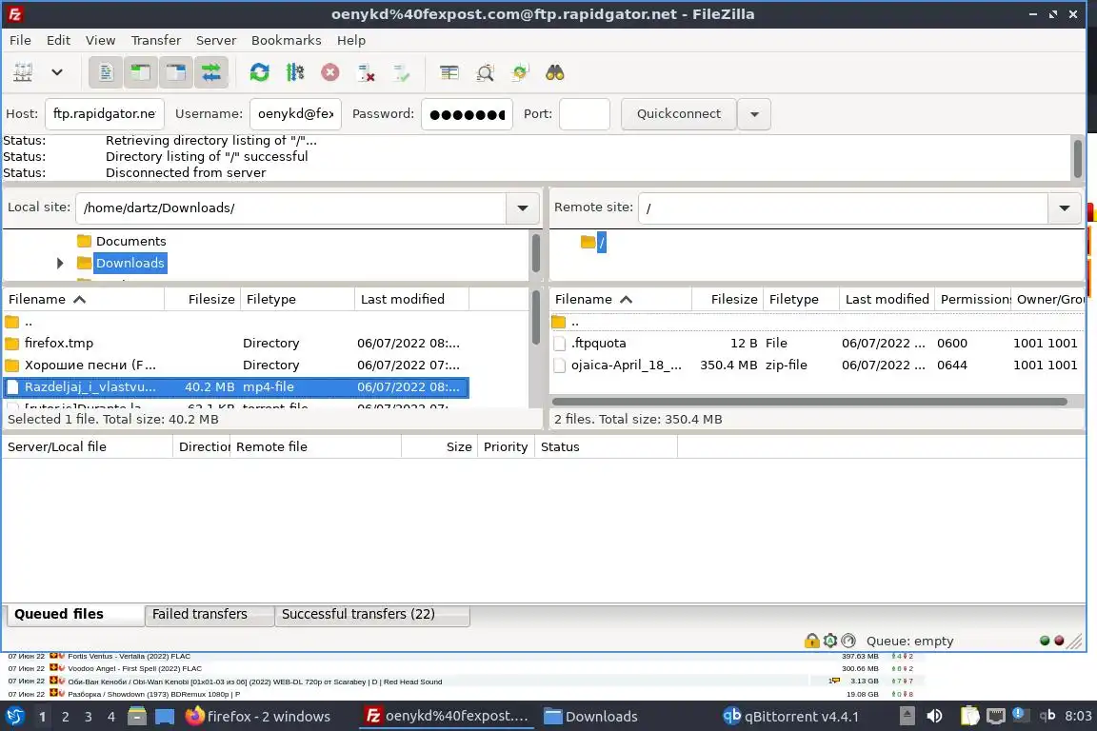
Task: Toggle processing of transfer queue
Action: pyautogui.click(x=294, y=72)
